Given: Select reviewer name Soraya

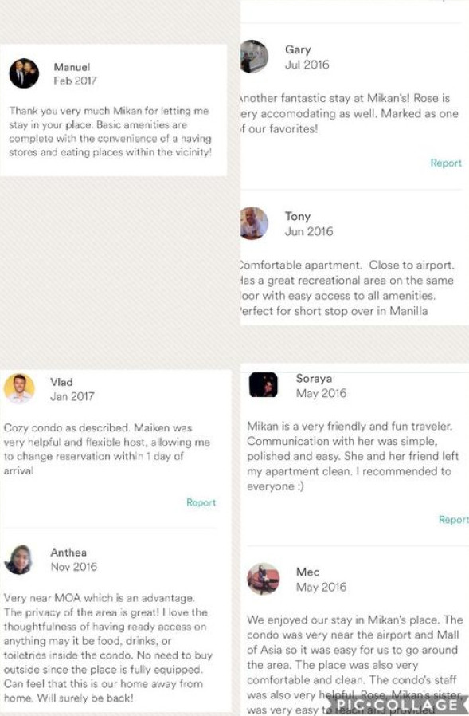Looking at the screenshot, I should point(314,379).
